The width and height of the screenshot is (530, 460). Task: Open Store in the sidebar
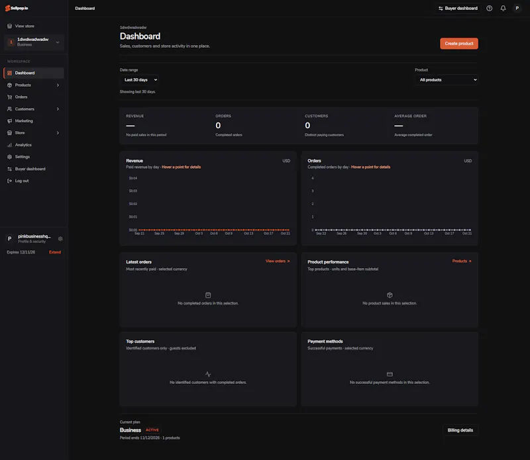34,133
